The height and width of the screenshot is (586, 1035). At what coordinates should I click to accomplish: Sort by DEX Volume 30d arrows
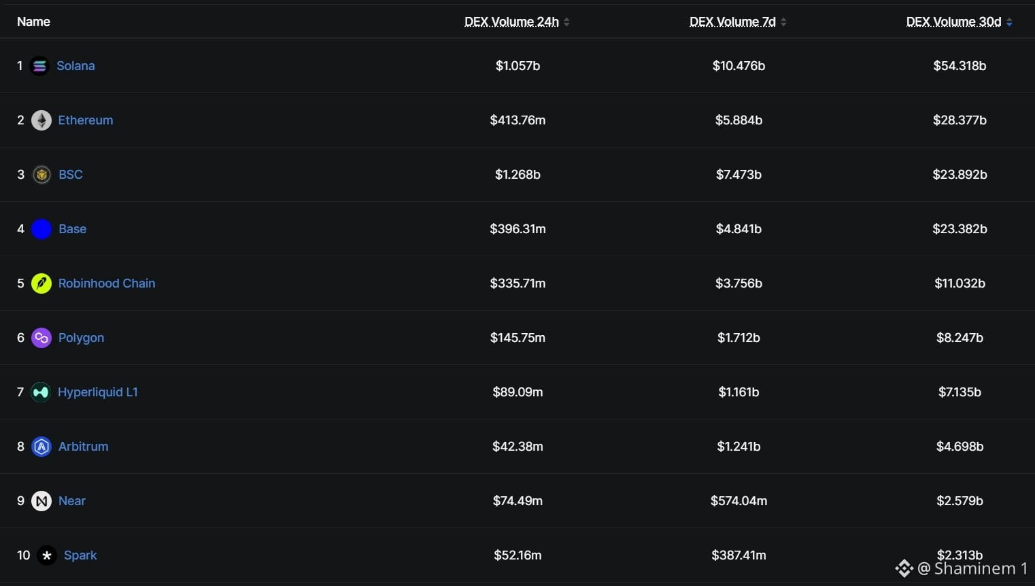pos(1009,22)
